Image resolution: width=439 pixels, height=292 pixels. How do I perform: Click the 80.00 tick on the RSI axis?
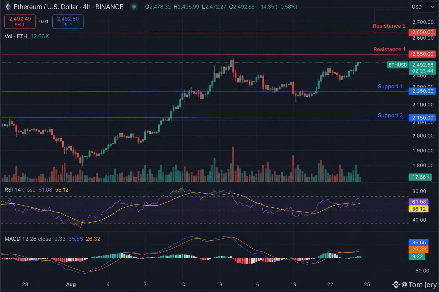[419, 191]
